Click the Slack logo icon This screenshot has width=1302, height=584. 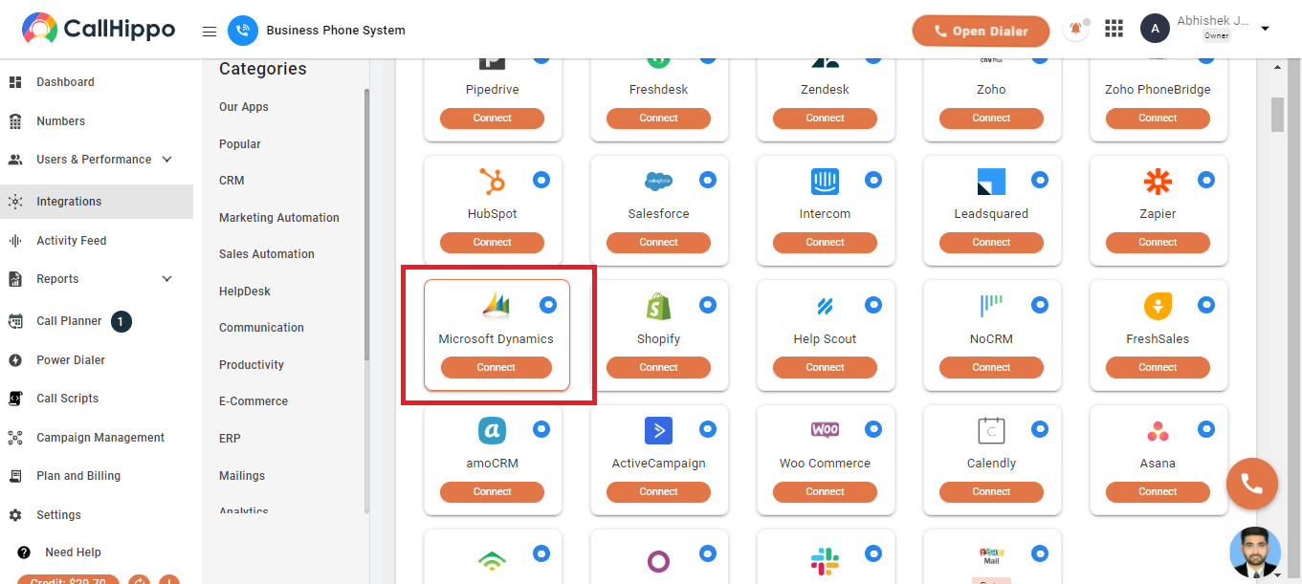click(x=825, y=560)
